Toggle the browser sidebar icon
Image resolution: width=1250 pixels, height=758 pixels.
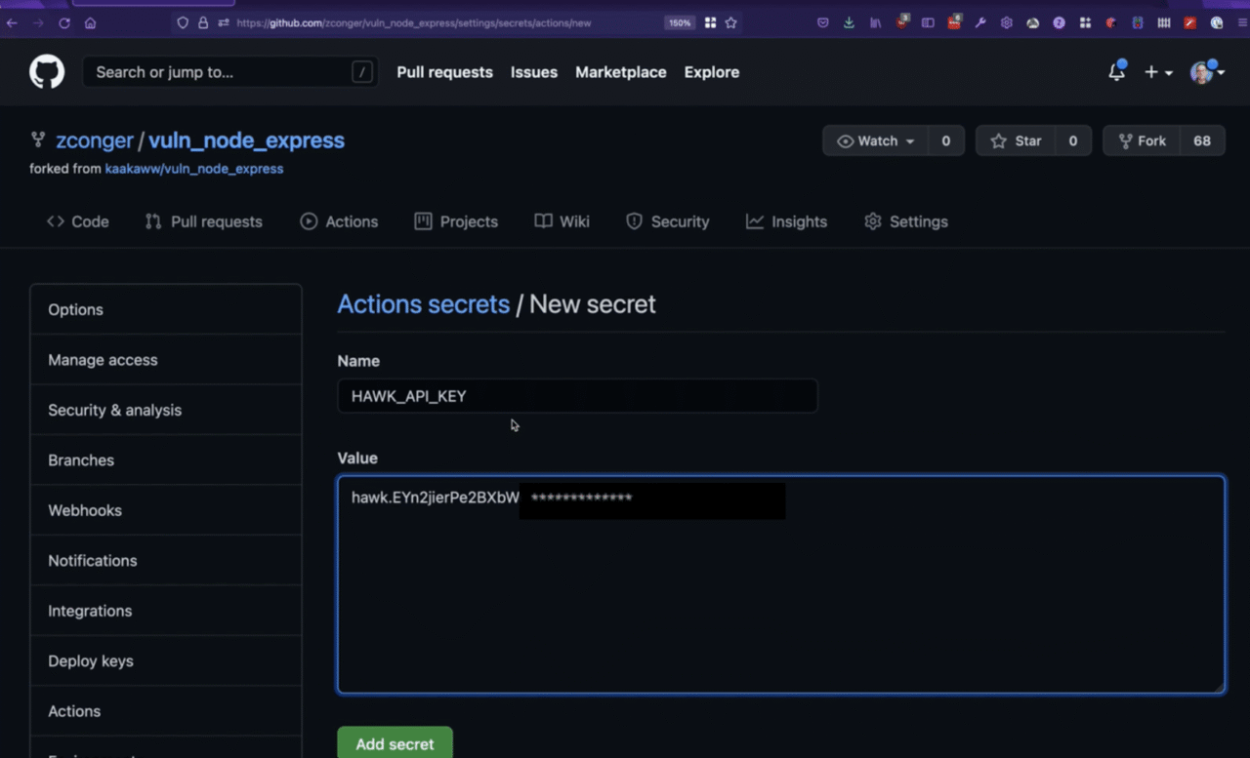click(928, 22)
